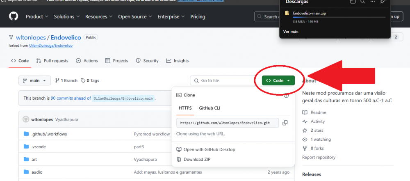Screen dimensions: 410x181
Task: Open the Pyromod workflow commit message
Action: point(152,134)
